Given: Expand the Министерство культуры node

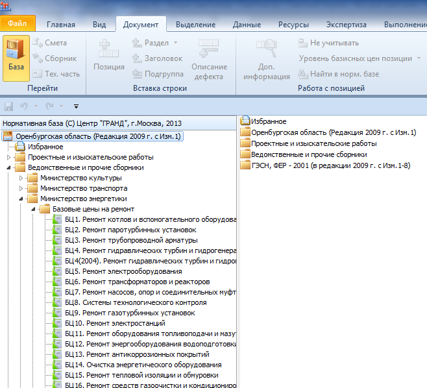Looking at the screenshot, I should tap(21, 178).
